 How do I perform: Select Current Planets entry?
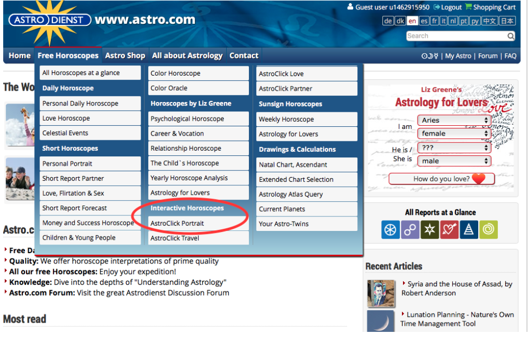(x=307, y=209)
